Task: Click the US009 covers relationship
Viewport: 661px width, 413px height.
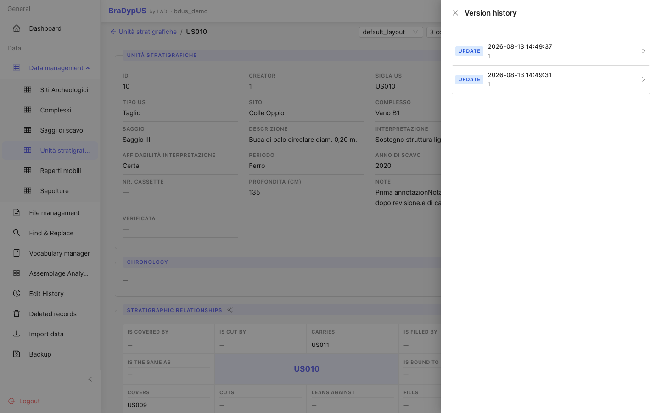Action: 137,405
